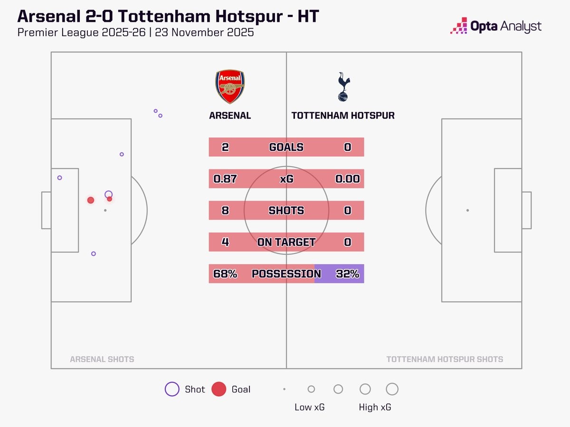570x427 pixels.
Task: Click the Arsenal club crest
Action: [230, 87]
